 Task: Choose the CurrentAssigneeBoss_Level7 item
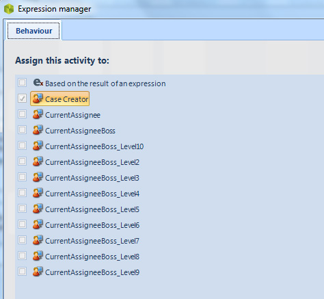pyautogui.click(x=92, y=241)
